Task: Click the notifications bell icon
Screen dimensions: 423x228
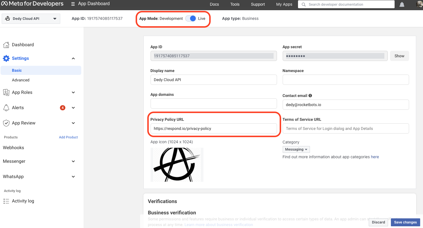Action: 402,5
